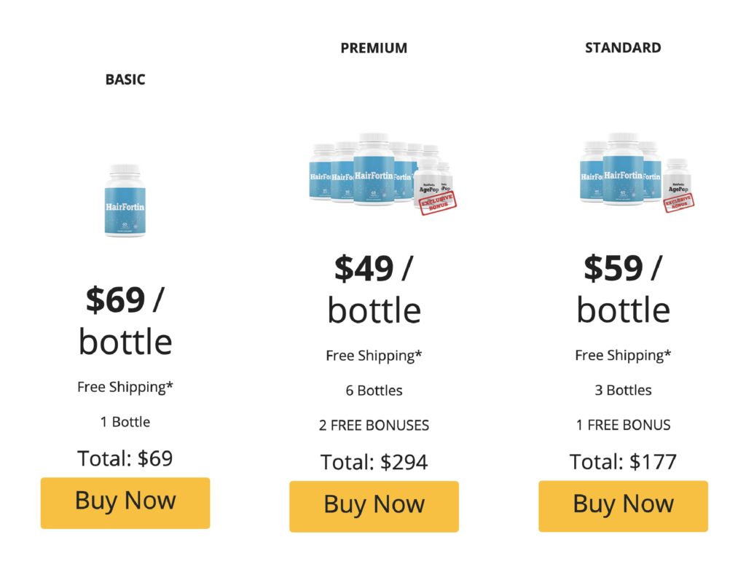746x572 pixels.
Task: Click the PREMIUM plan heading
Action: pyautogui.click(x=374, y=48)
